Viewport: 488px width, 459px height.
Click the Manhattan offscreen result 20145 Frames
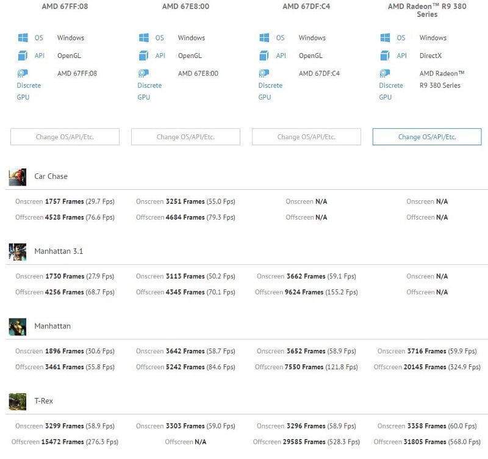point(427,367)
